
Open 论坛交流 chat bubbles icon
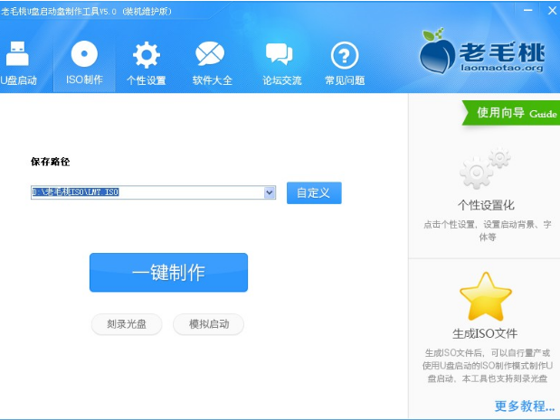click(x=279, y=54)
